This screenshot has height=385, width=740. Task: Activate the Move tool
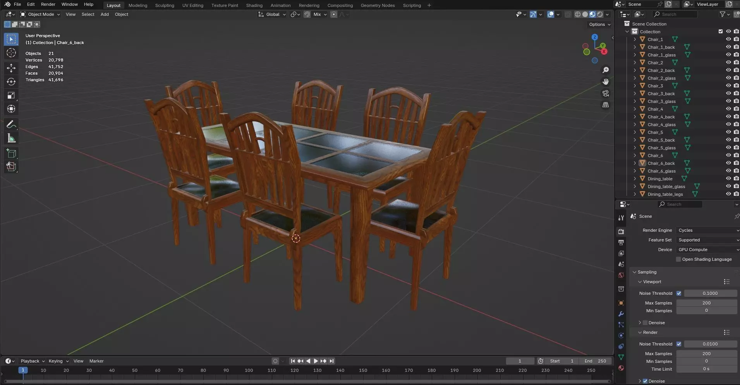coord(11,68)
